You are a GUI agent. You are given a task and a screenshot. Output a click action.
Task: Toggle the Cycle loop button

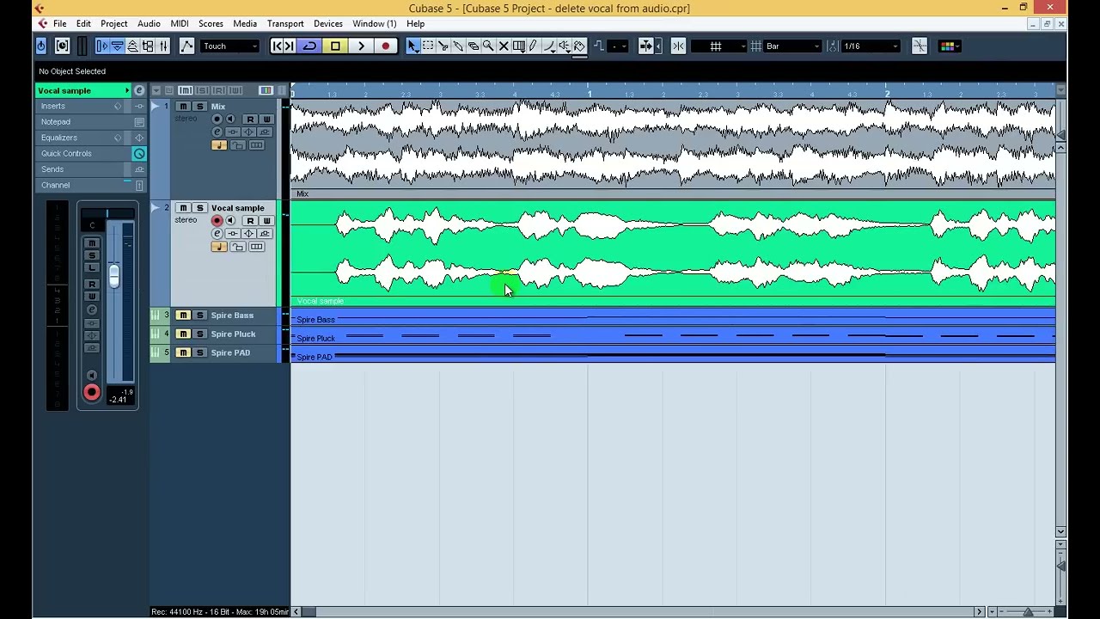click(x=310, y=46)
